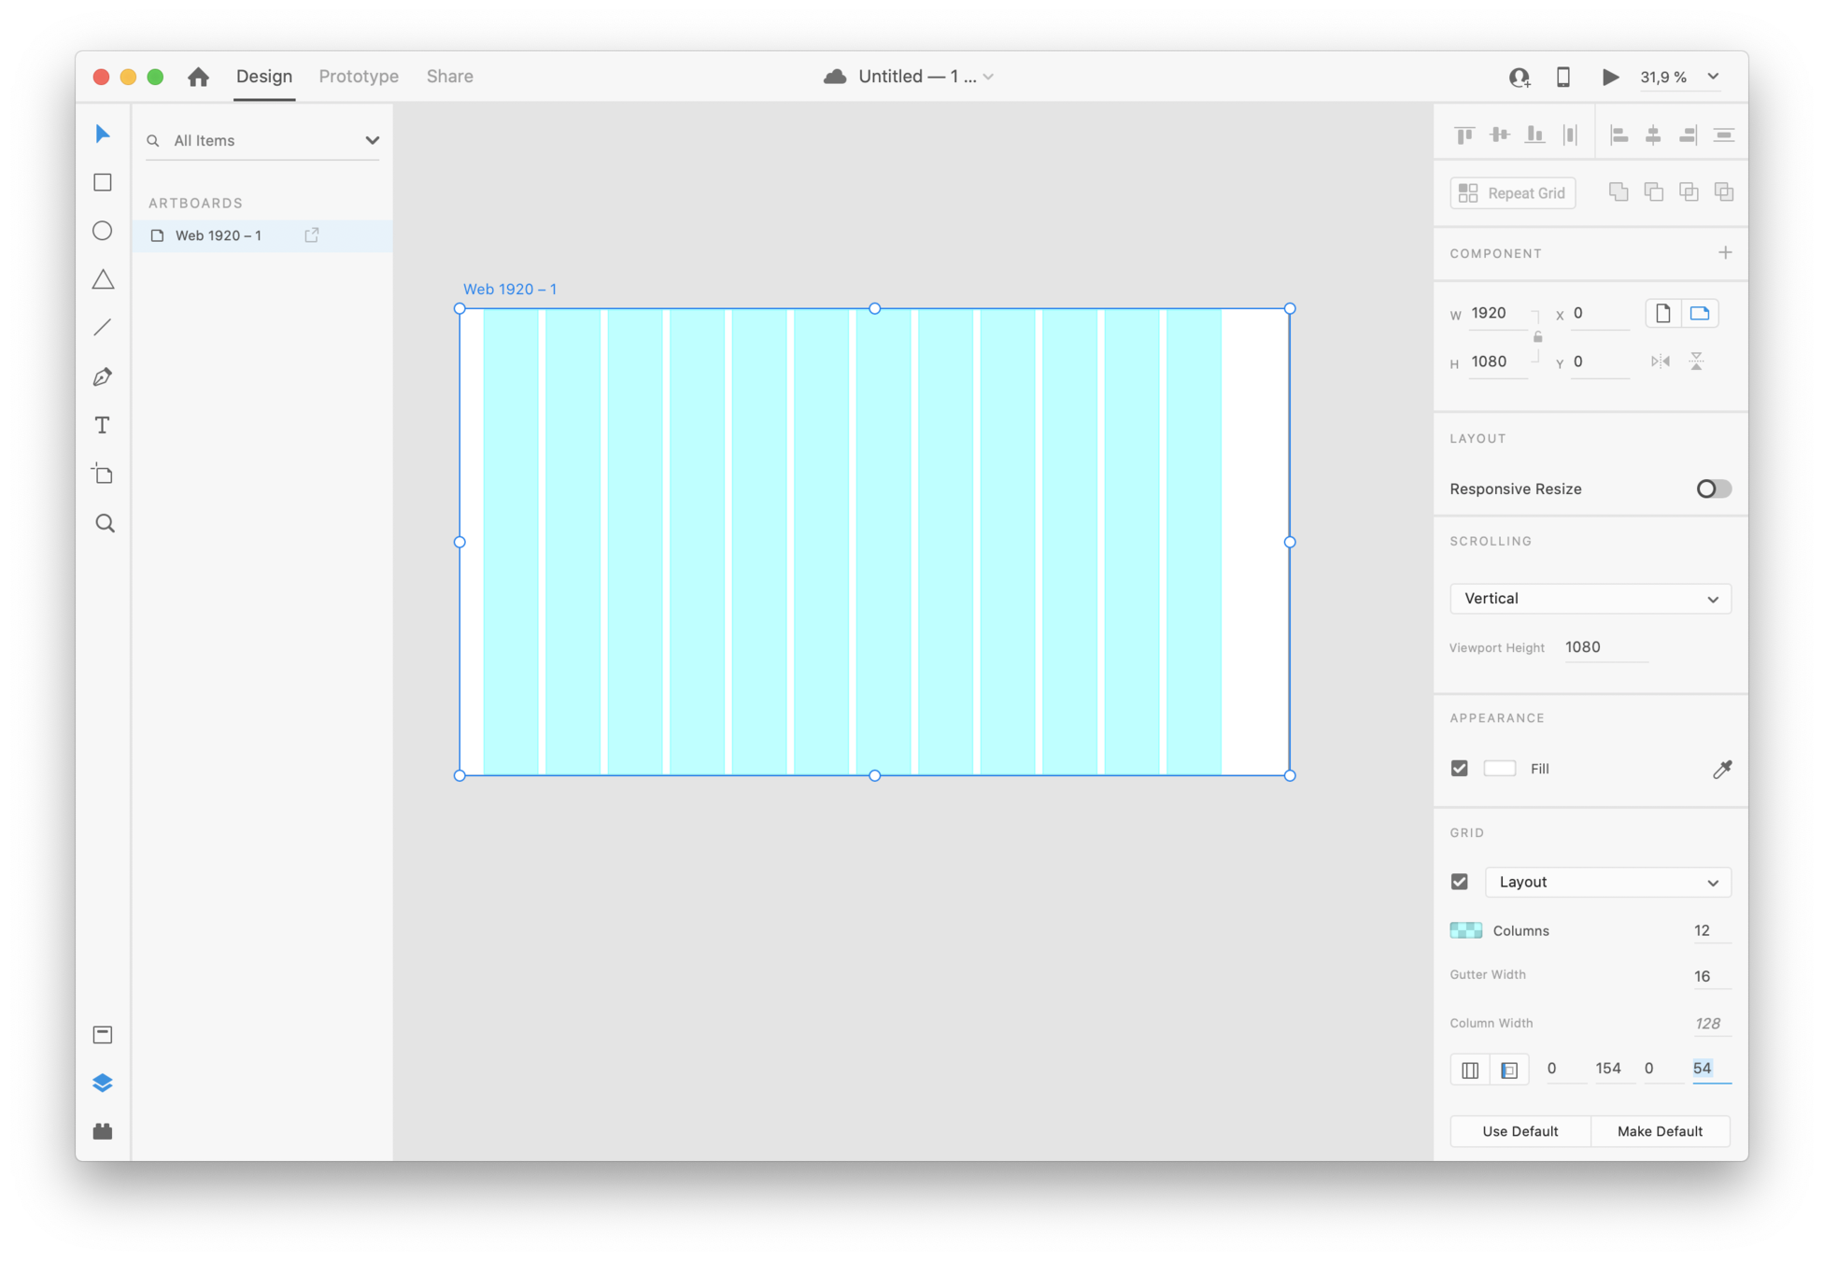The height and width of the screenshot is (1261, 1824).
Task: Click the Zoom tool magnifier
Action: [105, 523]
